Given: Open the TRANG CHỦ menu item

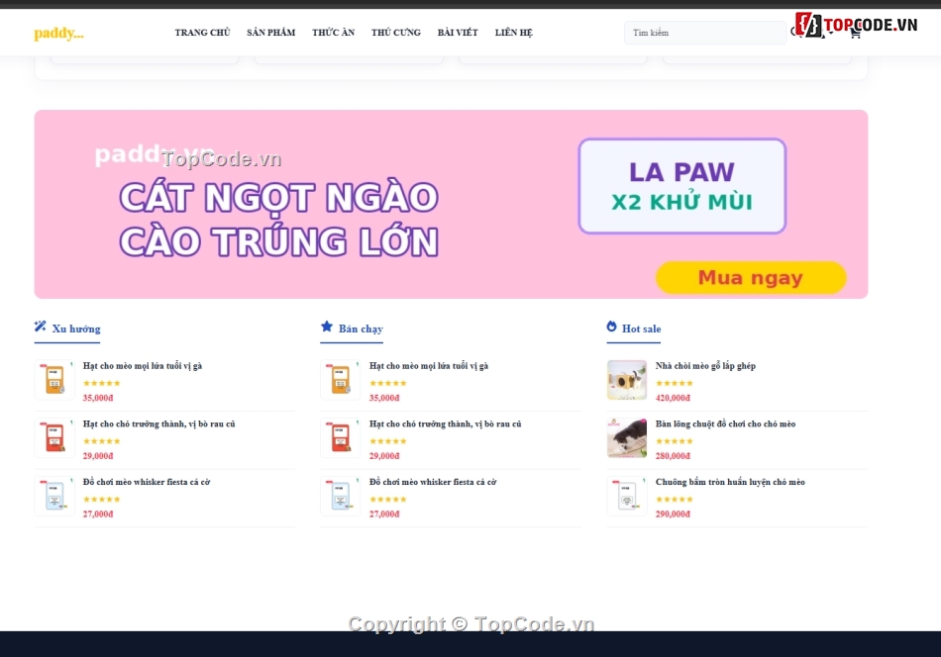Looking at the screenshot, I should 202,33.
